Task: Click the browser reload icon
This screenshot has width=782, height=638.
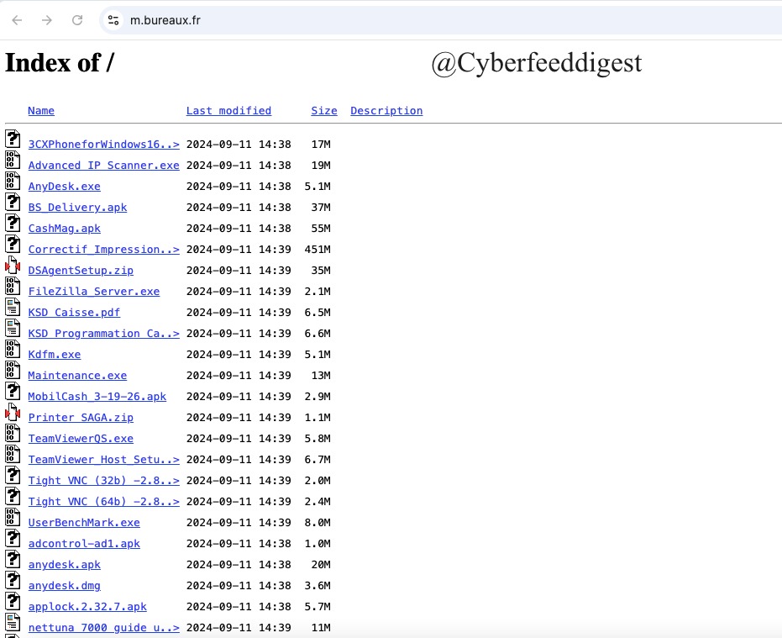Action: pyautogui.click(x=77, y=20)
